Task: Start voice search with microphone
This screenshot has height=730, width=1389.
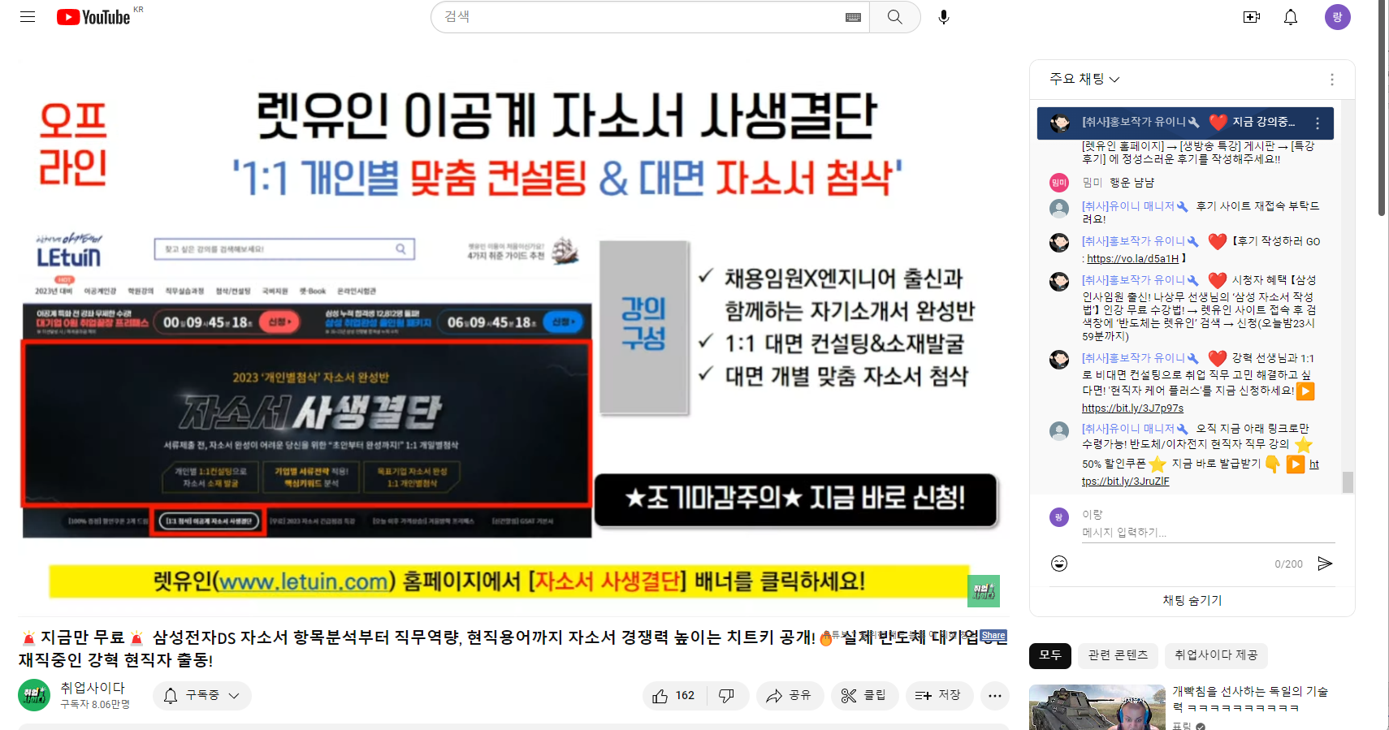Action: [943, 17]
